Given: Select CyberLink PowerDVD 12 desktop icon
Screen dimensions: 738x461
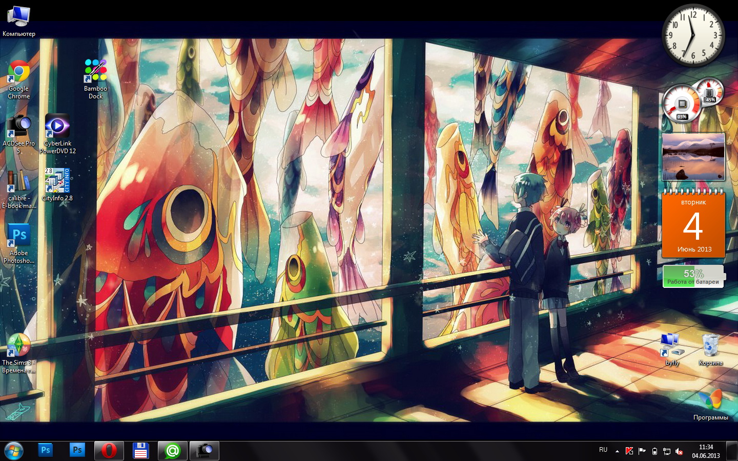Looking at the screenshot, I should [x=57, y=134].
